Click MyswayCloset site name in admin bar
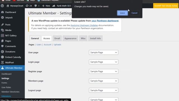The width and height of the screenshot is (179, 101). coord(17,6)
